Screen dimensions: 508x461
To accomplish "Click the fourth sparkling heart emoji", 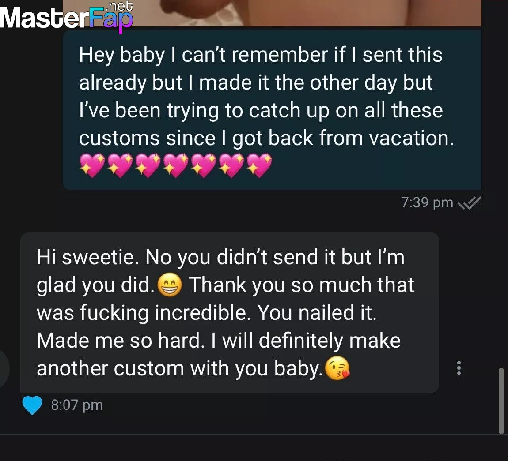I will coord(176,165).
